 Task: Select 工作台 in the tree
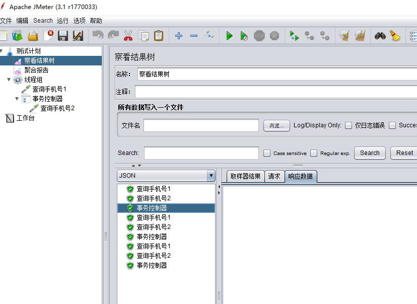point(25,118)
